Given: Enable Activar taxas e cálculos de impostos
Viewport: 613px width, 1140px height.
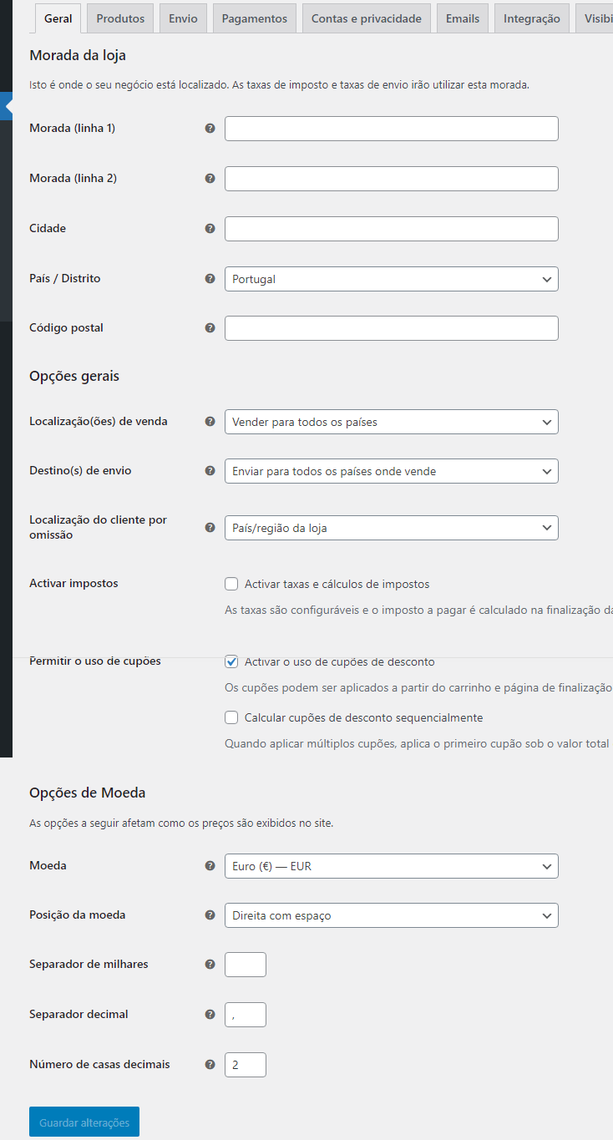Looking at the screenshot, I should (x=231, y=584).
